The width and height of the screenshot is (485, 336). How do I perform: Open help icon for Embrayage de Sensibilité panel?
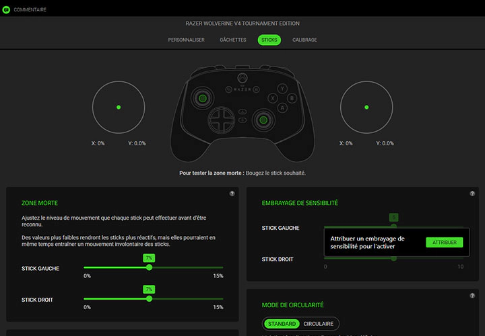(x=472, y=194)
